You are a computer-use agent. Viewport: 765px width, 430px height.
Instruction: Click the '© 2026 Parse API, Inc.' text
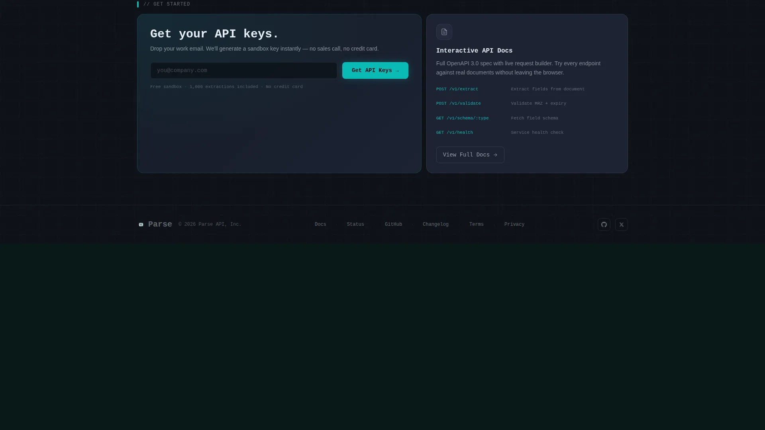[210, 225]
